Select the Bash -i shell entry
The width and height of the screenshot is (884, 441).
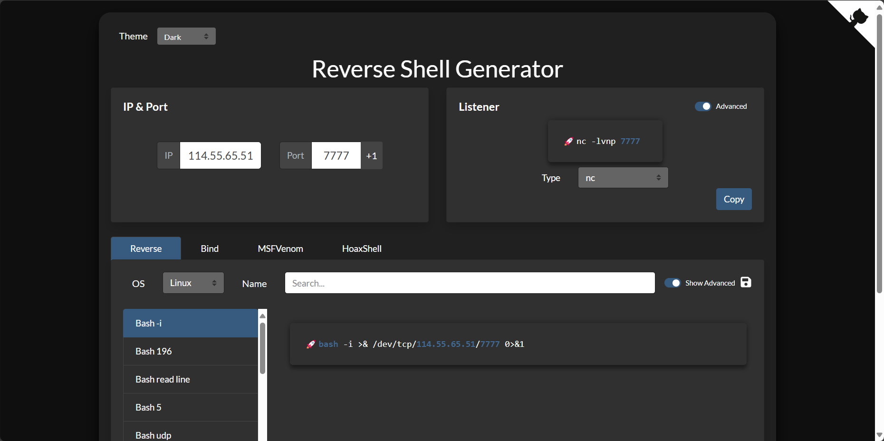(x=191, y=323)
